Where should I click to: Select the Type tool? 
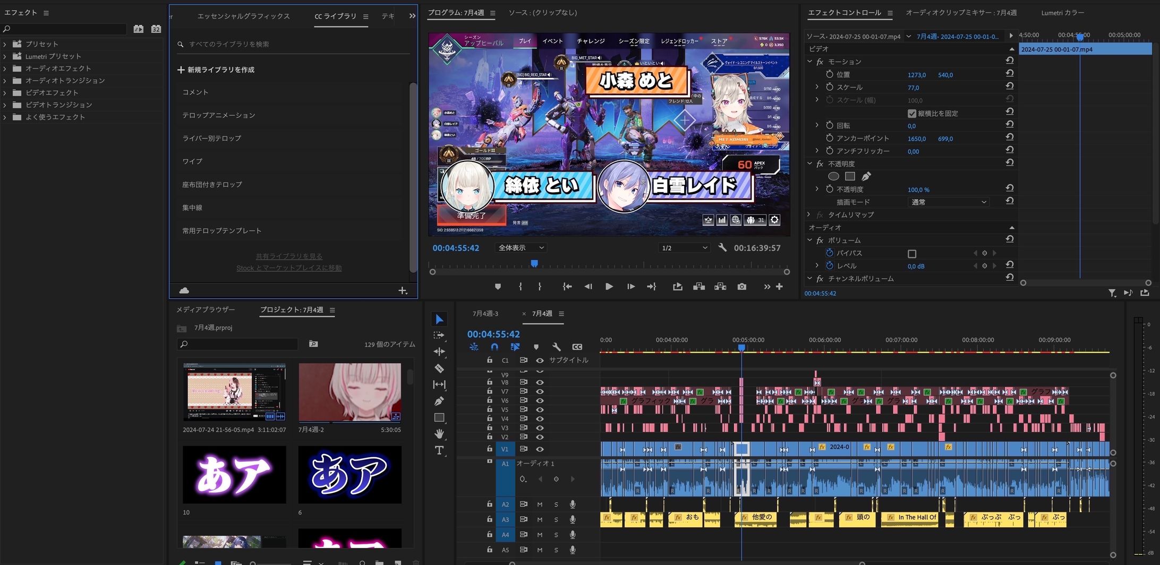[x=439, y=450]
